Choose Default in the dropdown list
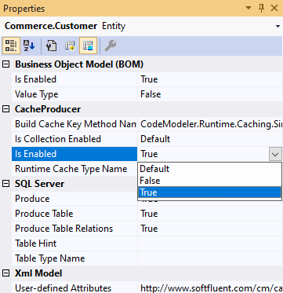 point(209,169)
